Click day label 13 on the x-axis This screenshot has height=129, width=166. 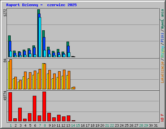coord(68,125)
